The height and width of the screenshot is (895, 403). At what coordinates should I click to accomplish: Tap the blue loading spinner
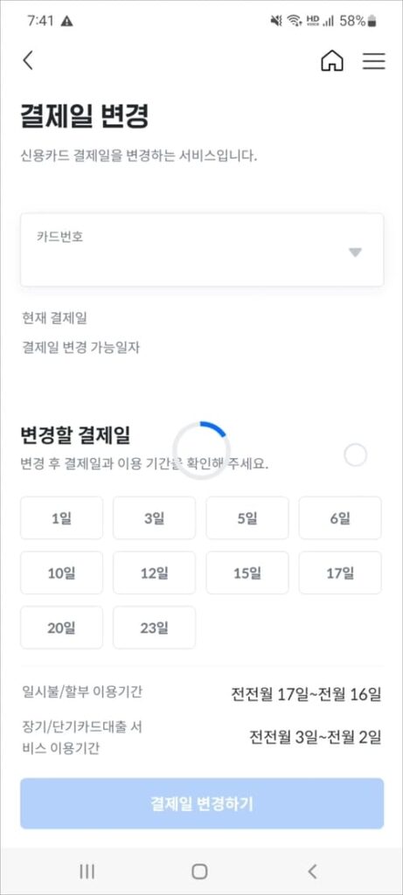pos(201,450)
